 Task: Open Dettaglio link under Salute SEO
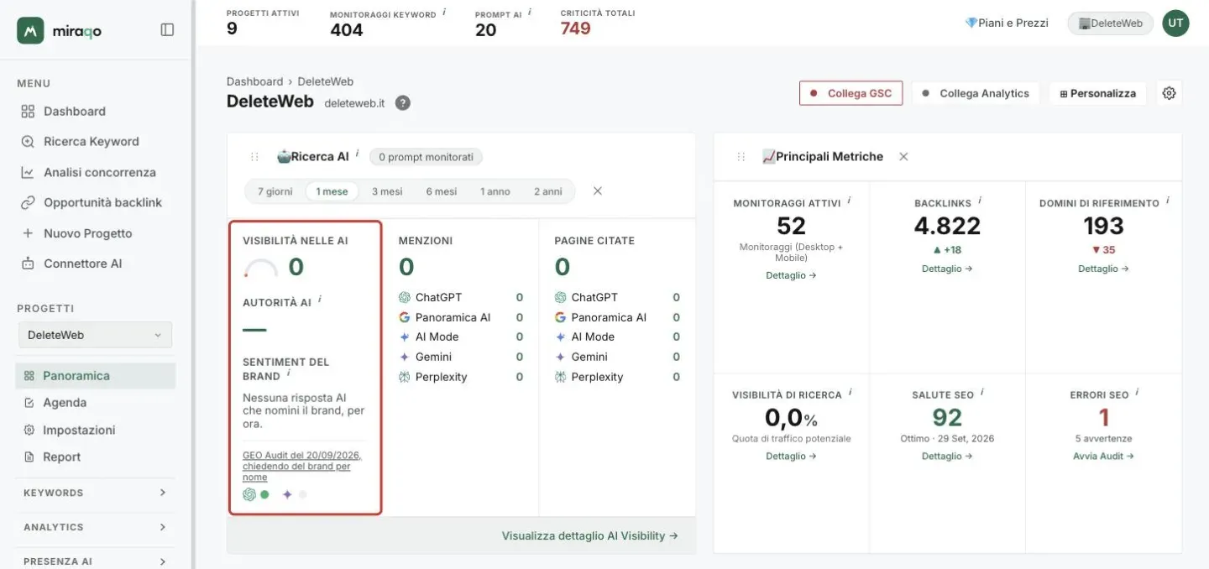pos(947,457)
